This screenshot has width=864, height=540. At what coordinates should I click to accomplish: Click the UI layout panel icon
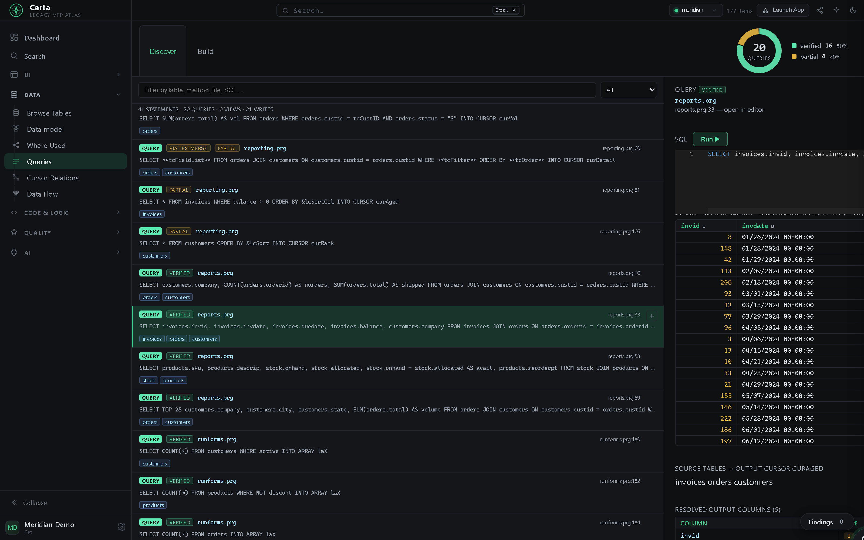[14, 74]
